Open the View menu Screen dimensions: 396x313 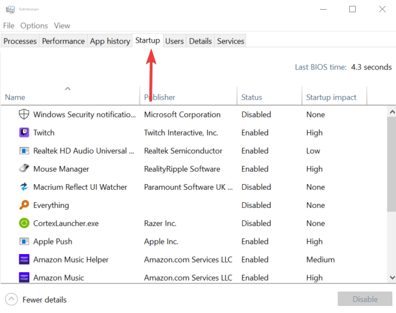[x=62, y=26]
